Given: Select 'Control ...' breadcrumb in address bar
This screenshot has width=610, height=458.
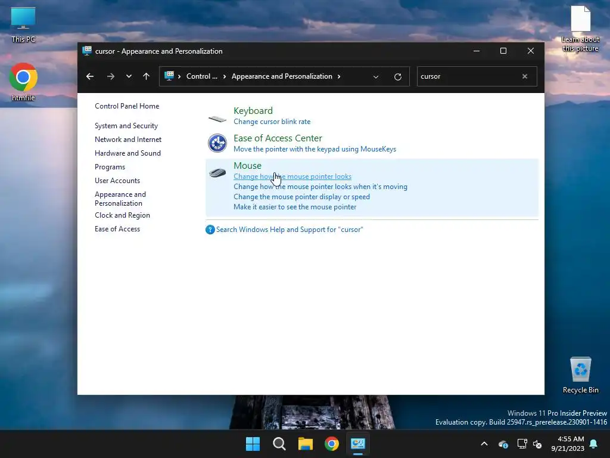Looking at the screenshot, I should tap(201, 76).
